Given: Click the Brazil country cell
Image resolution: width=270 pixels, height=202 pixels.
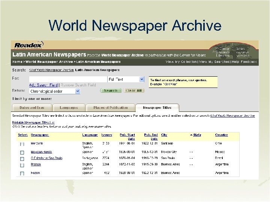Looking at the screenshot, I should coord(219,158).
